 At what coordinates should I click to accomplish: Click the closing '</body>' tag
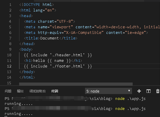[27, 72]
